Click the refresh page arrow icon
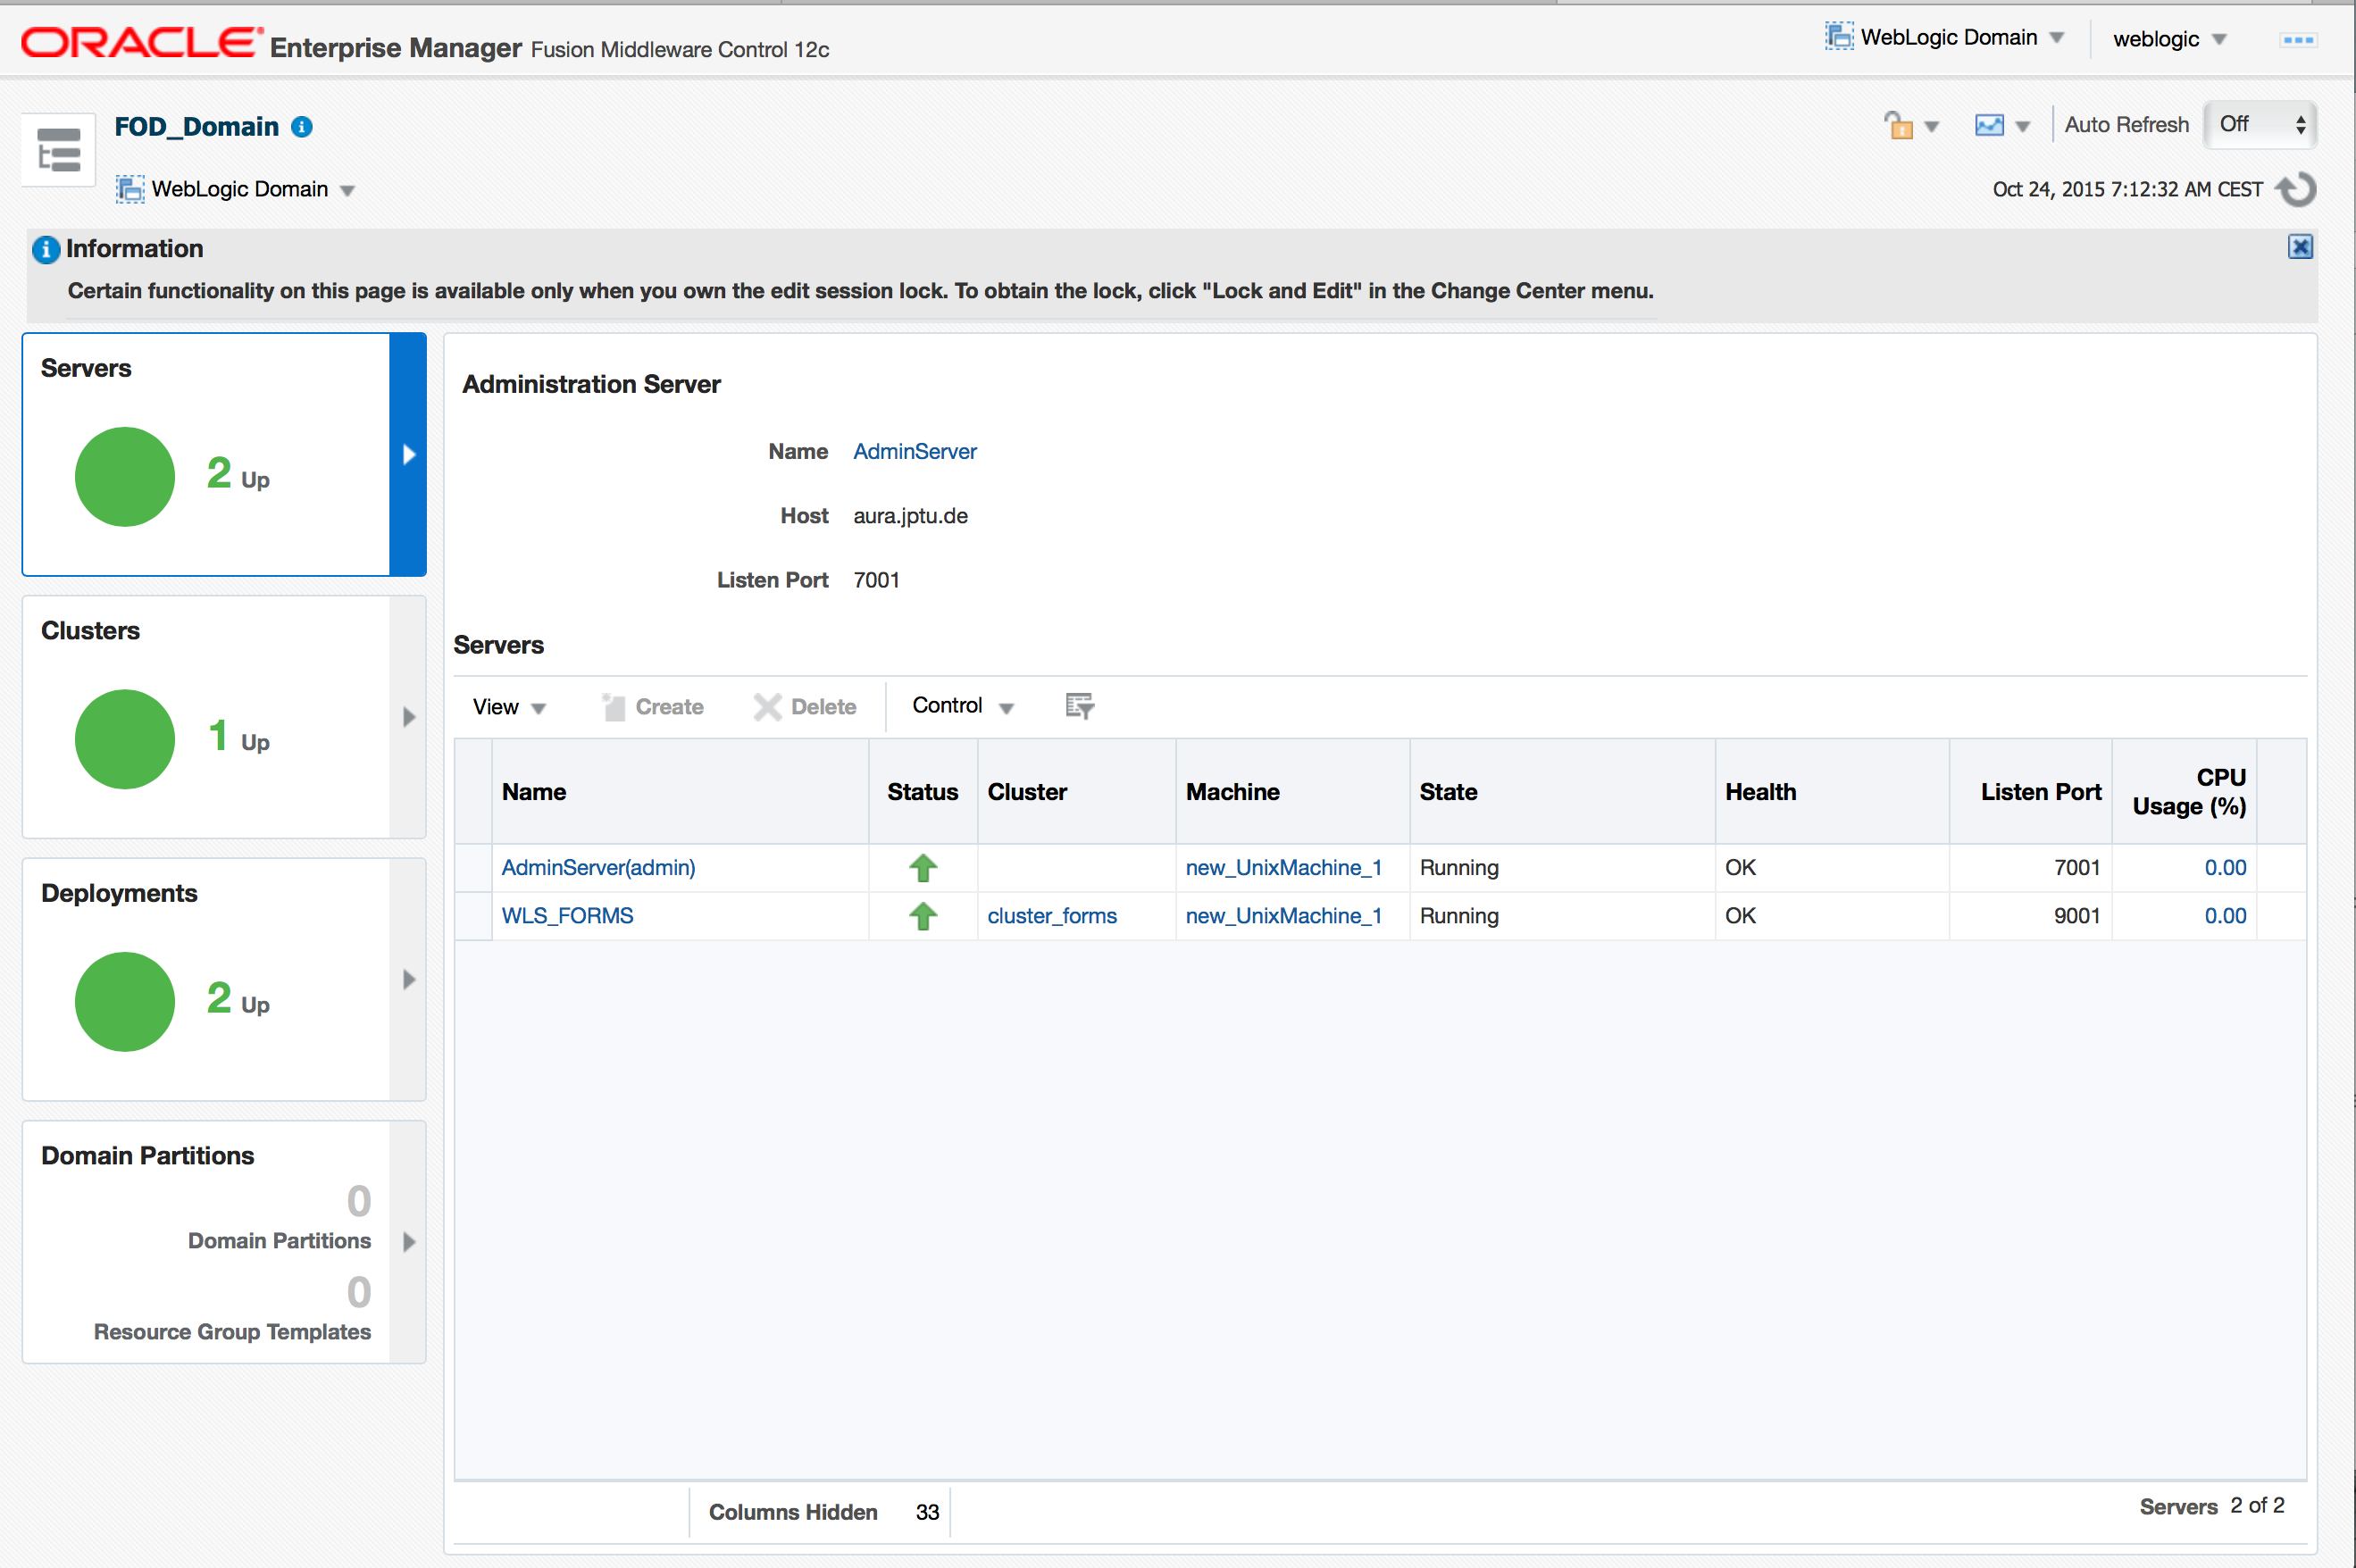Viewport: 2356px width, 1568px height. coord(2297,189)
